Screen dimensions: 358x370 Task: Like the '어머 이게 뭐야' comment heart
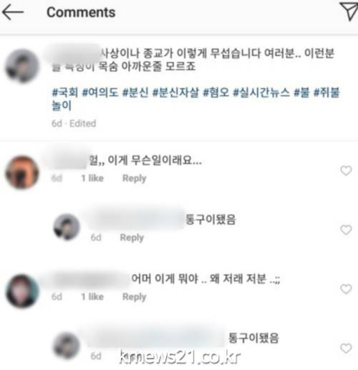346,289
